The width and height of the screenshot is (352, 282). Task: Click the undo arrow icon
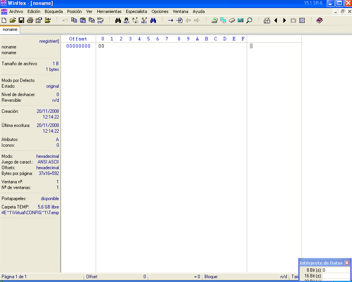point(65,21)
